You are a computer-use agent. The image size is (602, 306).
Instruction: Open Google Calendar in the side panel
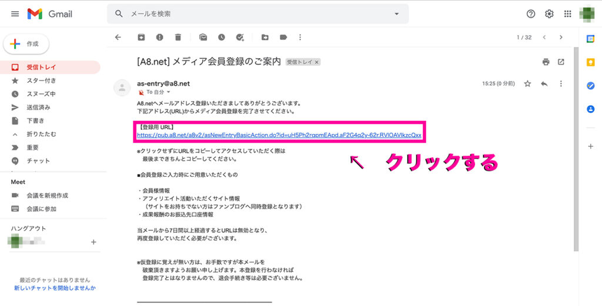(590, 39)
